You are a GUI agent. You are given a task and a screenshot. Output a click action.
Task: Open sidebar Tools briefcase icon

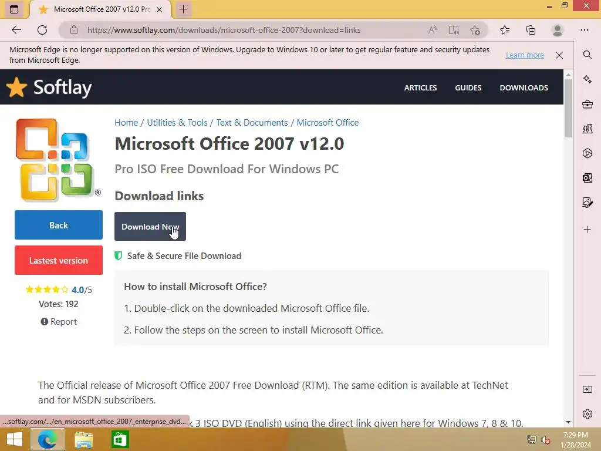(x=587, y=104)
